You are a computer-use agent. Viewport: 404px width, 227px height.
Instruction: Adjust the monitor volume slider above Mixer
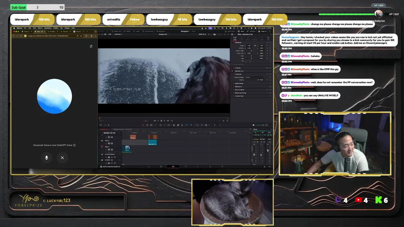pos(259,125)
